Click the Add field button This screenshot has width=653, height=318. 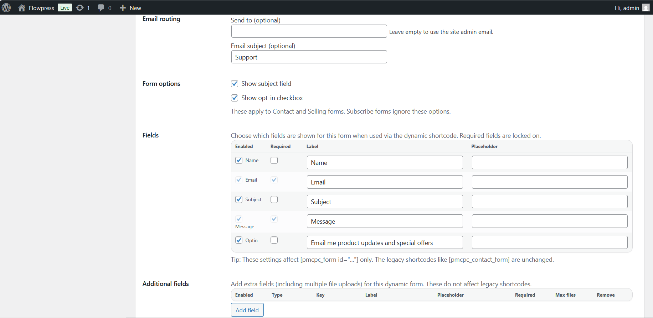247,310
